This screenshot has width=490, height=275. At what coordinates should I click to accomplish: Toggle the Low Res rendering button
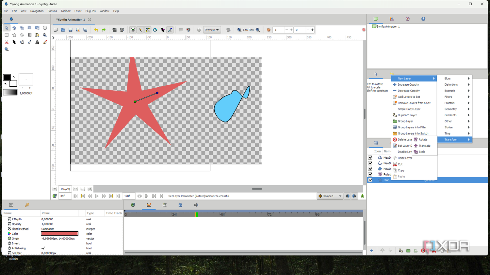[248, 30]
